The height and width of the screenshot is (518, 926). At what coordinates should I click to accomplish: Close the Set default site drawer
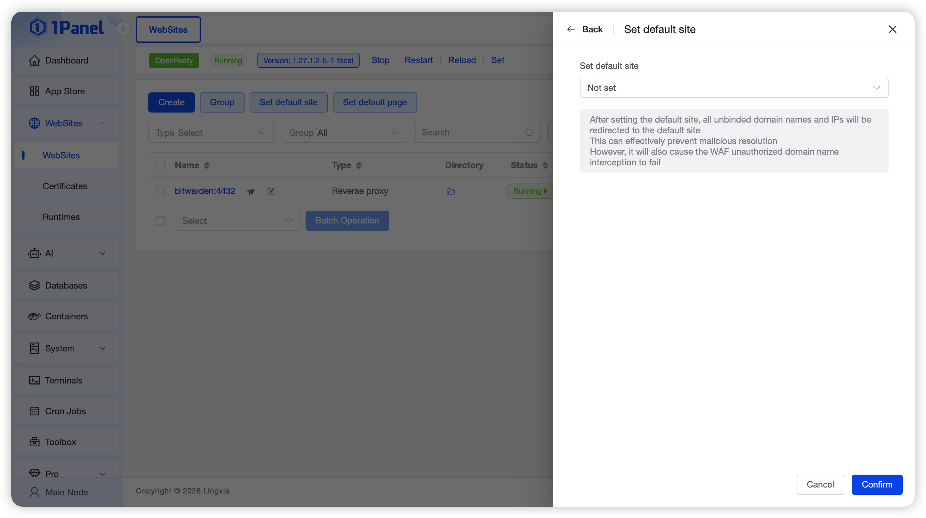coord(893,30)
